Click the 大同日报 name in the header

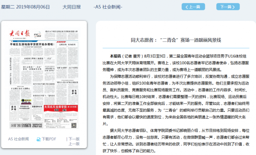pyautogui.click(x=72, y=7)
